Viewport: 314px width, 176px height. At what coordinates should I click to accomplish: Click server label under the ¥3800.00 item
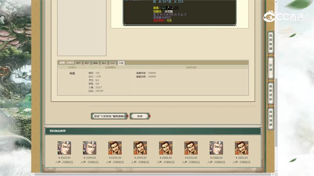tap(242, 162)
